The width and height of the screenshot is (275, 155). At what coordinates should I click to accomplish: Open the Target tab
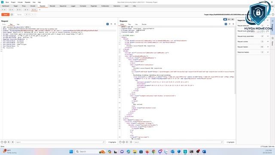15,6
